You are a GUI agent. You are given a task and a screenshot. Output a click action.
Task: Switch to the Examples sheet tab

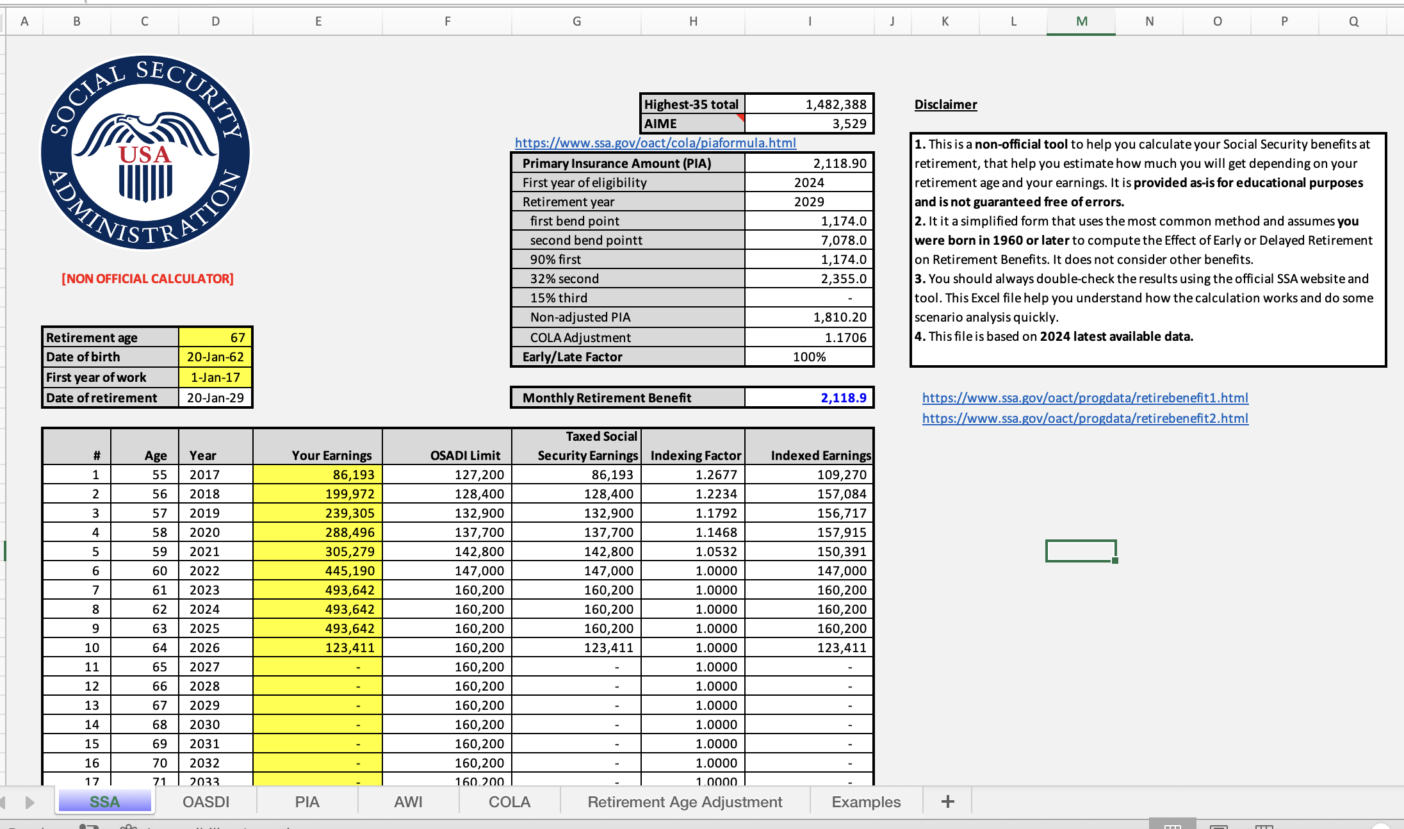pyautogui.click(x=866, y=801)
